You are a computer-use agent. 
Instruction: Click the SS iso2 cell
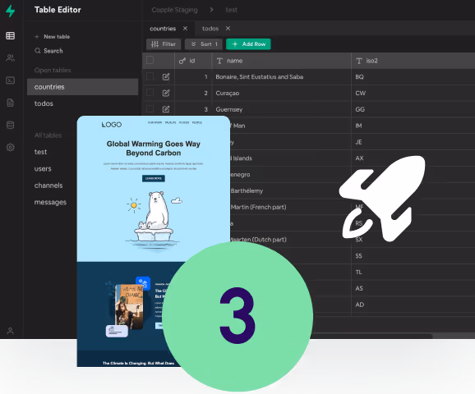click(x=413, y=256)
